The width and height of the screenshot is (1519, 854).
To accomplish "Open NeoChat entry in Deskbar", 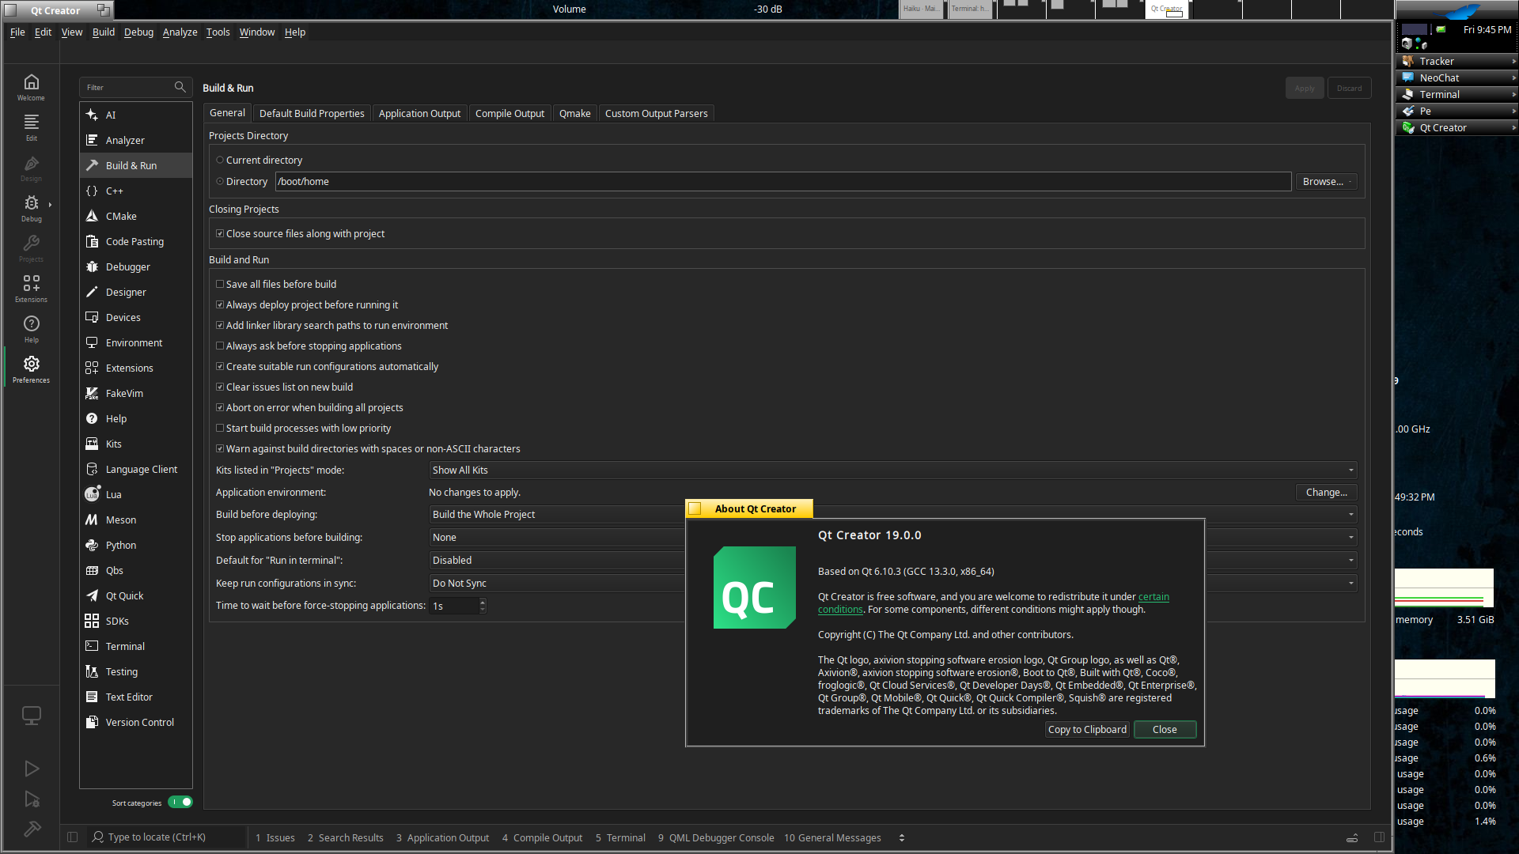I will [x=1456, y=77].
